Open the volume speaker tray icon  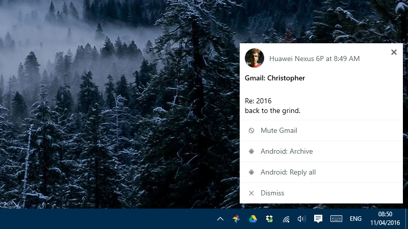coord(301,219)
